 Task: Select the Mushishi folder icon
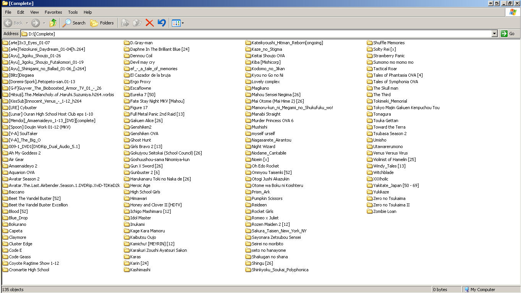pos(248,127)
